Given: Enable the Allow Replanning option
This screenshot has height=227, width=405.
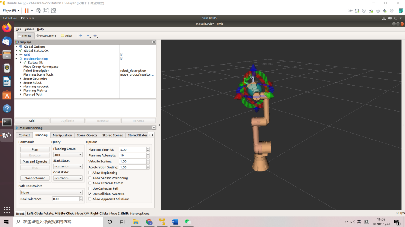Looking at the screenshot, I should click(x=90, y=172).
